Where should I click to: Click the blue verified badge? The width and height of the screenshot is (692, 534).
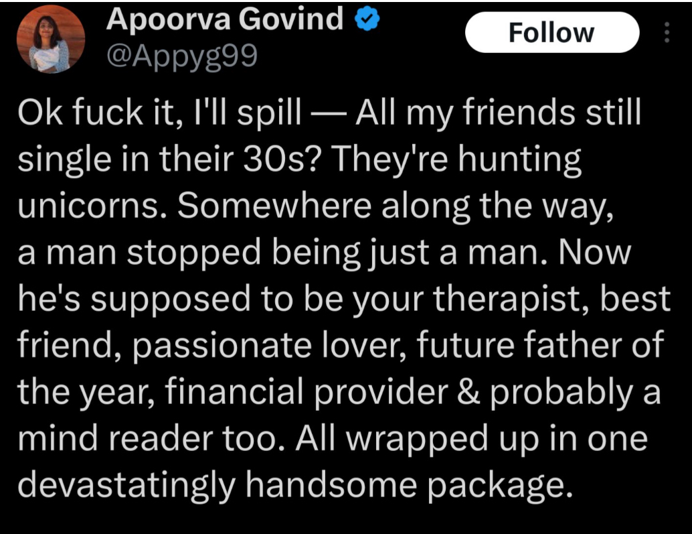(367, 20)
